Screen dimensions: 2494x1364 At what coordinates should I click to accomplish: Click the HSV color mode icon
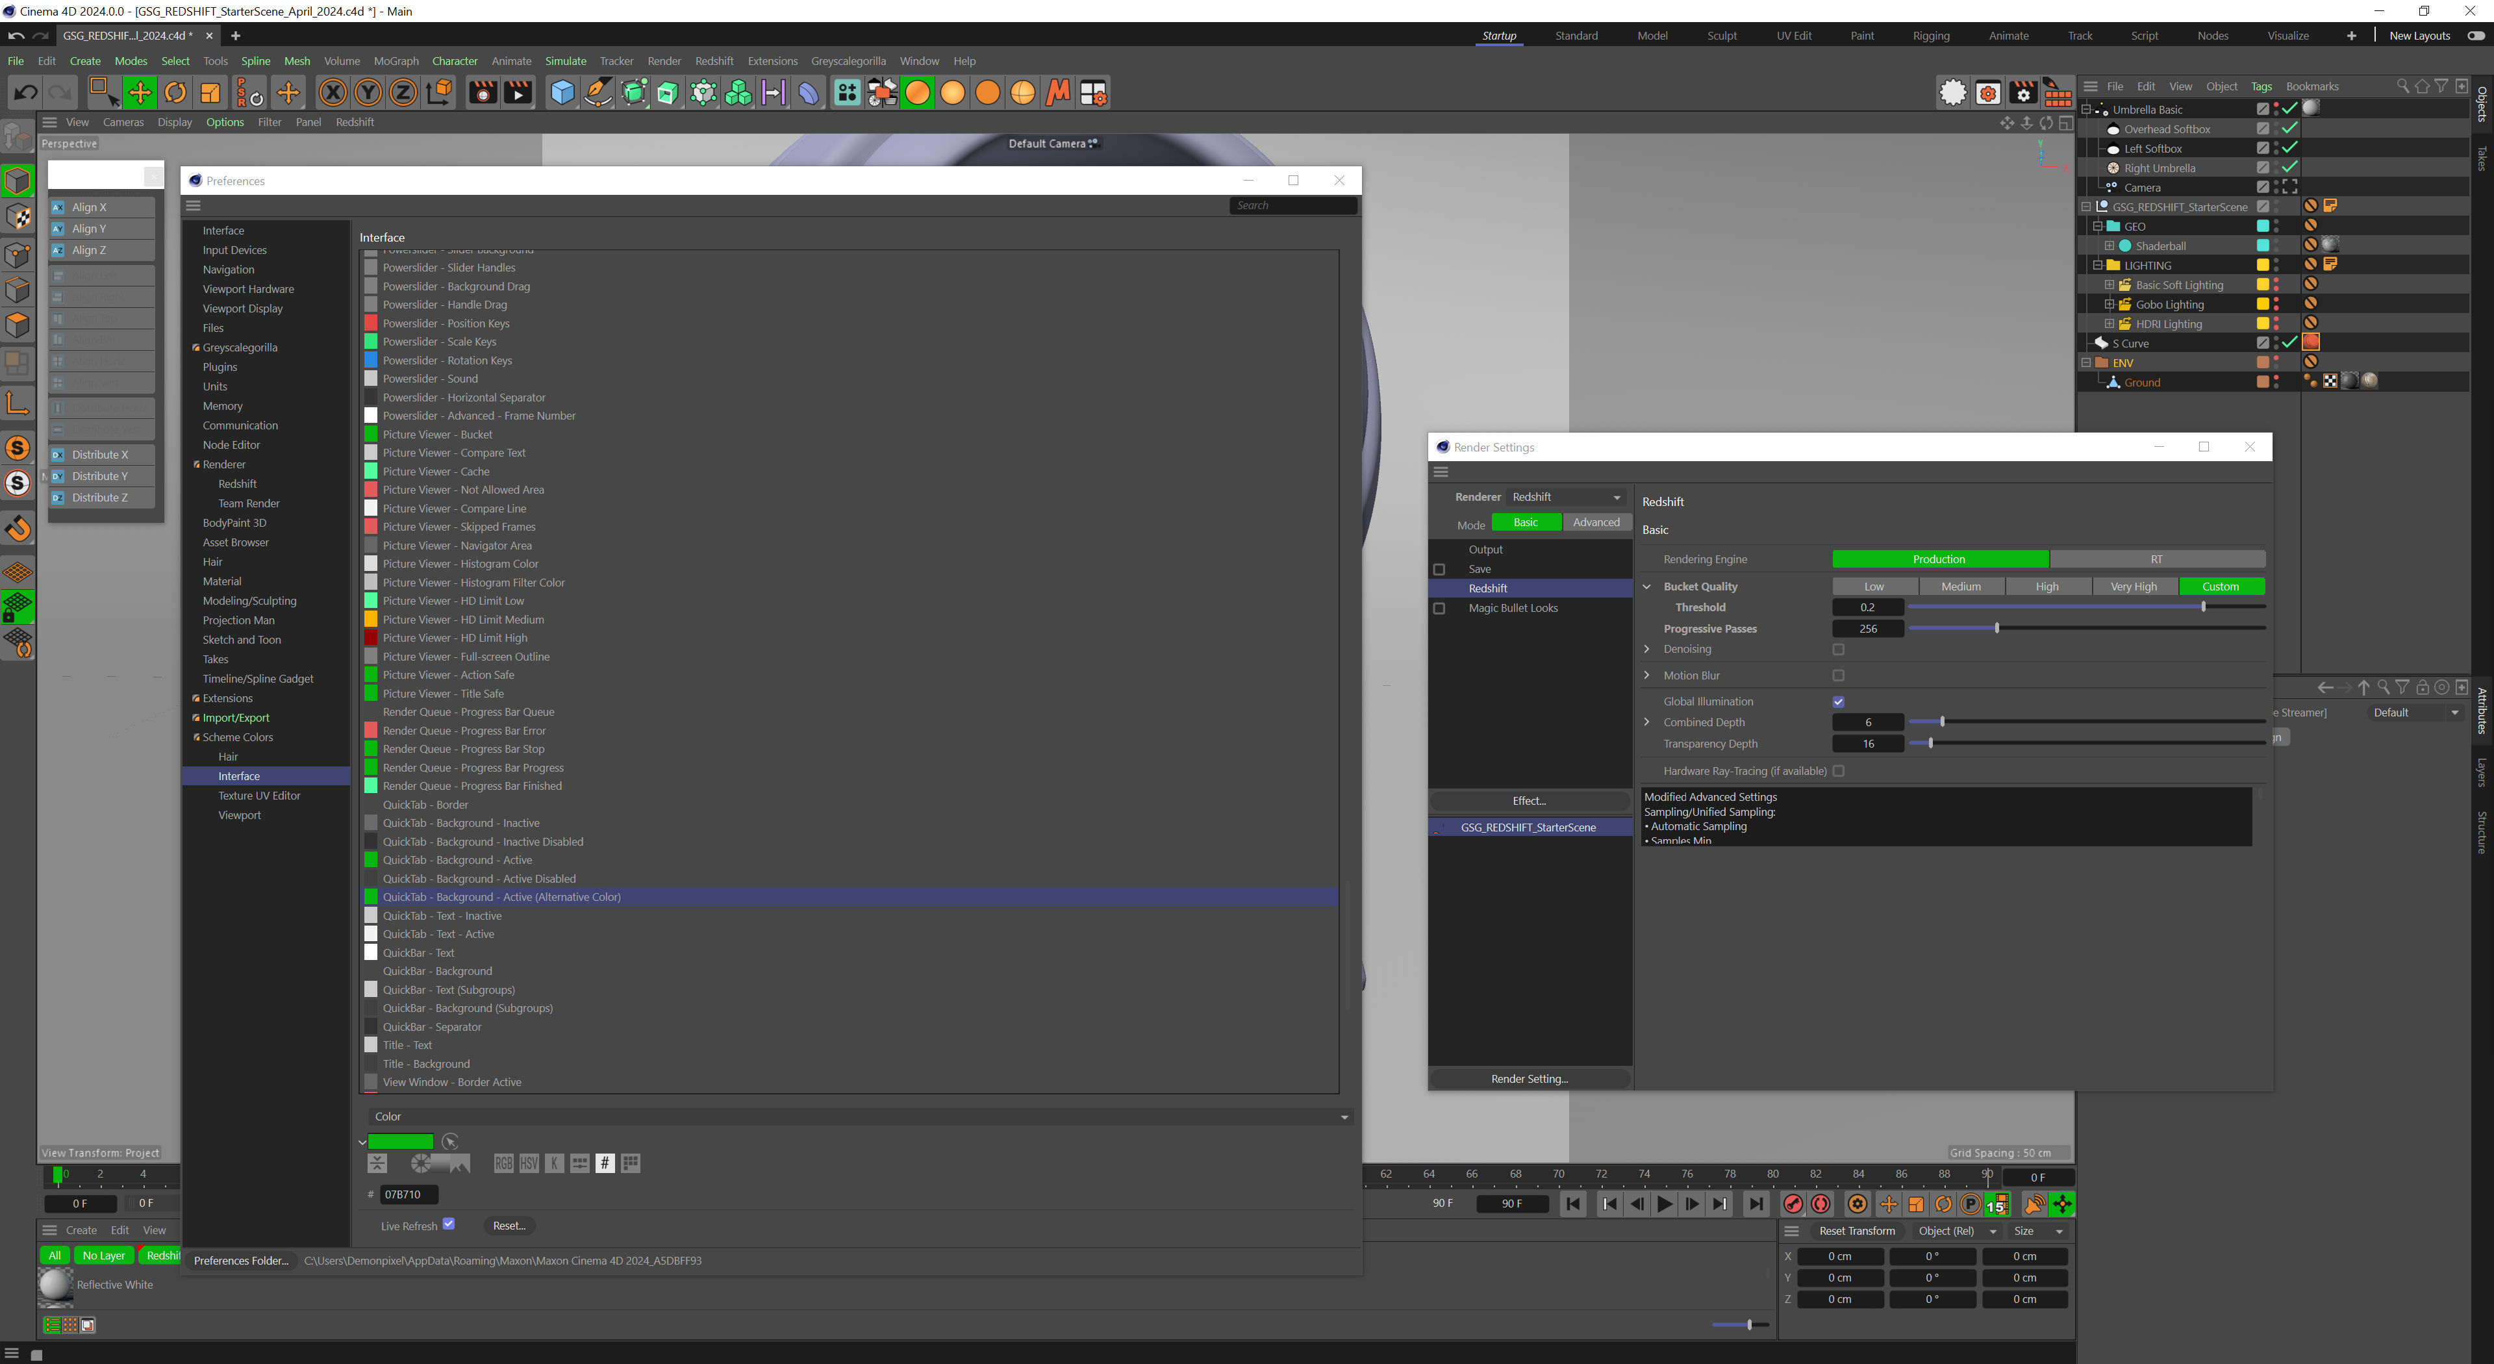pyautogui.click(x=529, y=1163)
